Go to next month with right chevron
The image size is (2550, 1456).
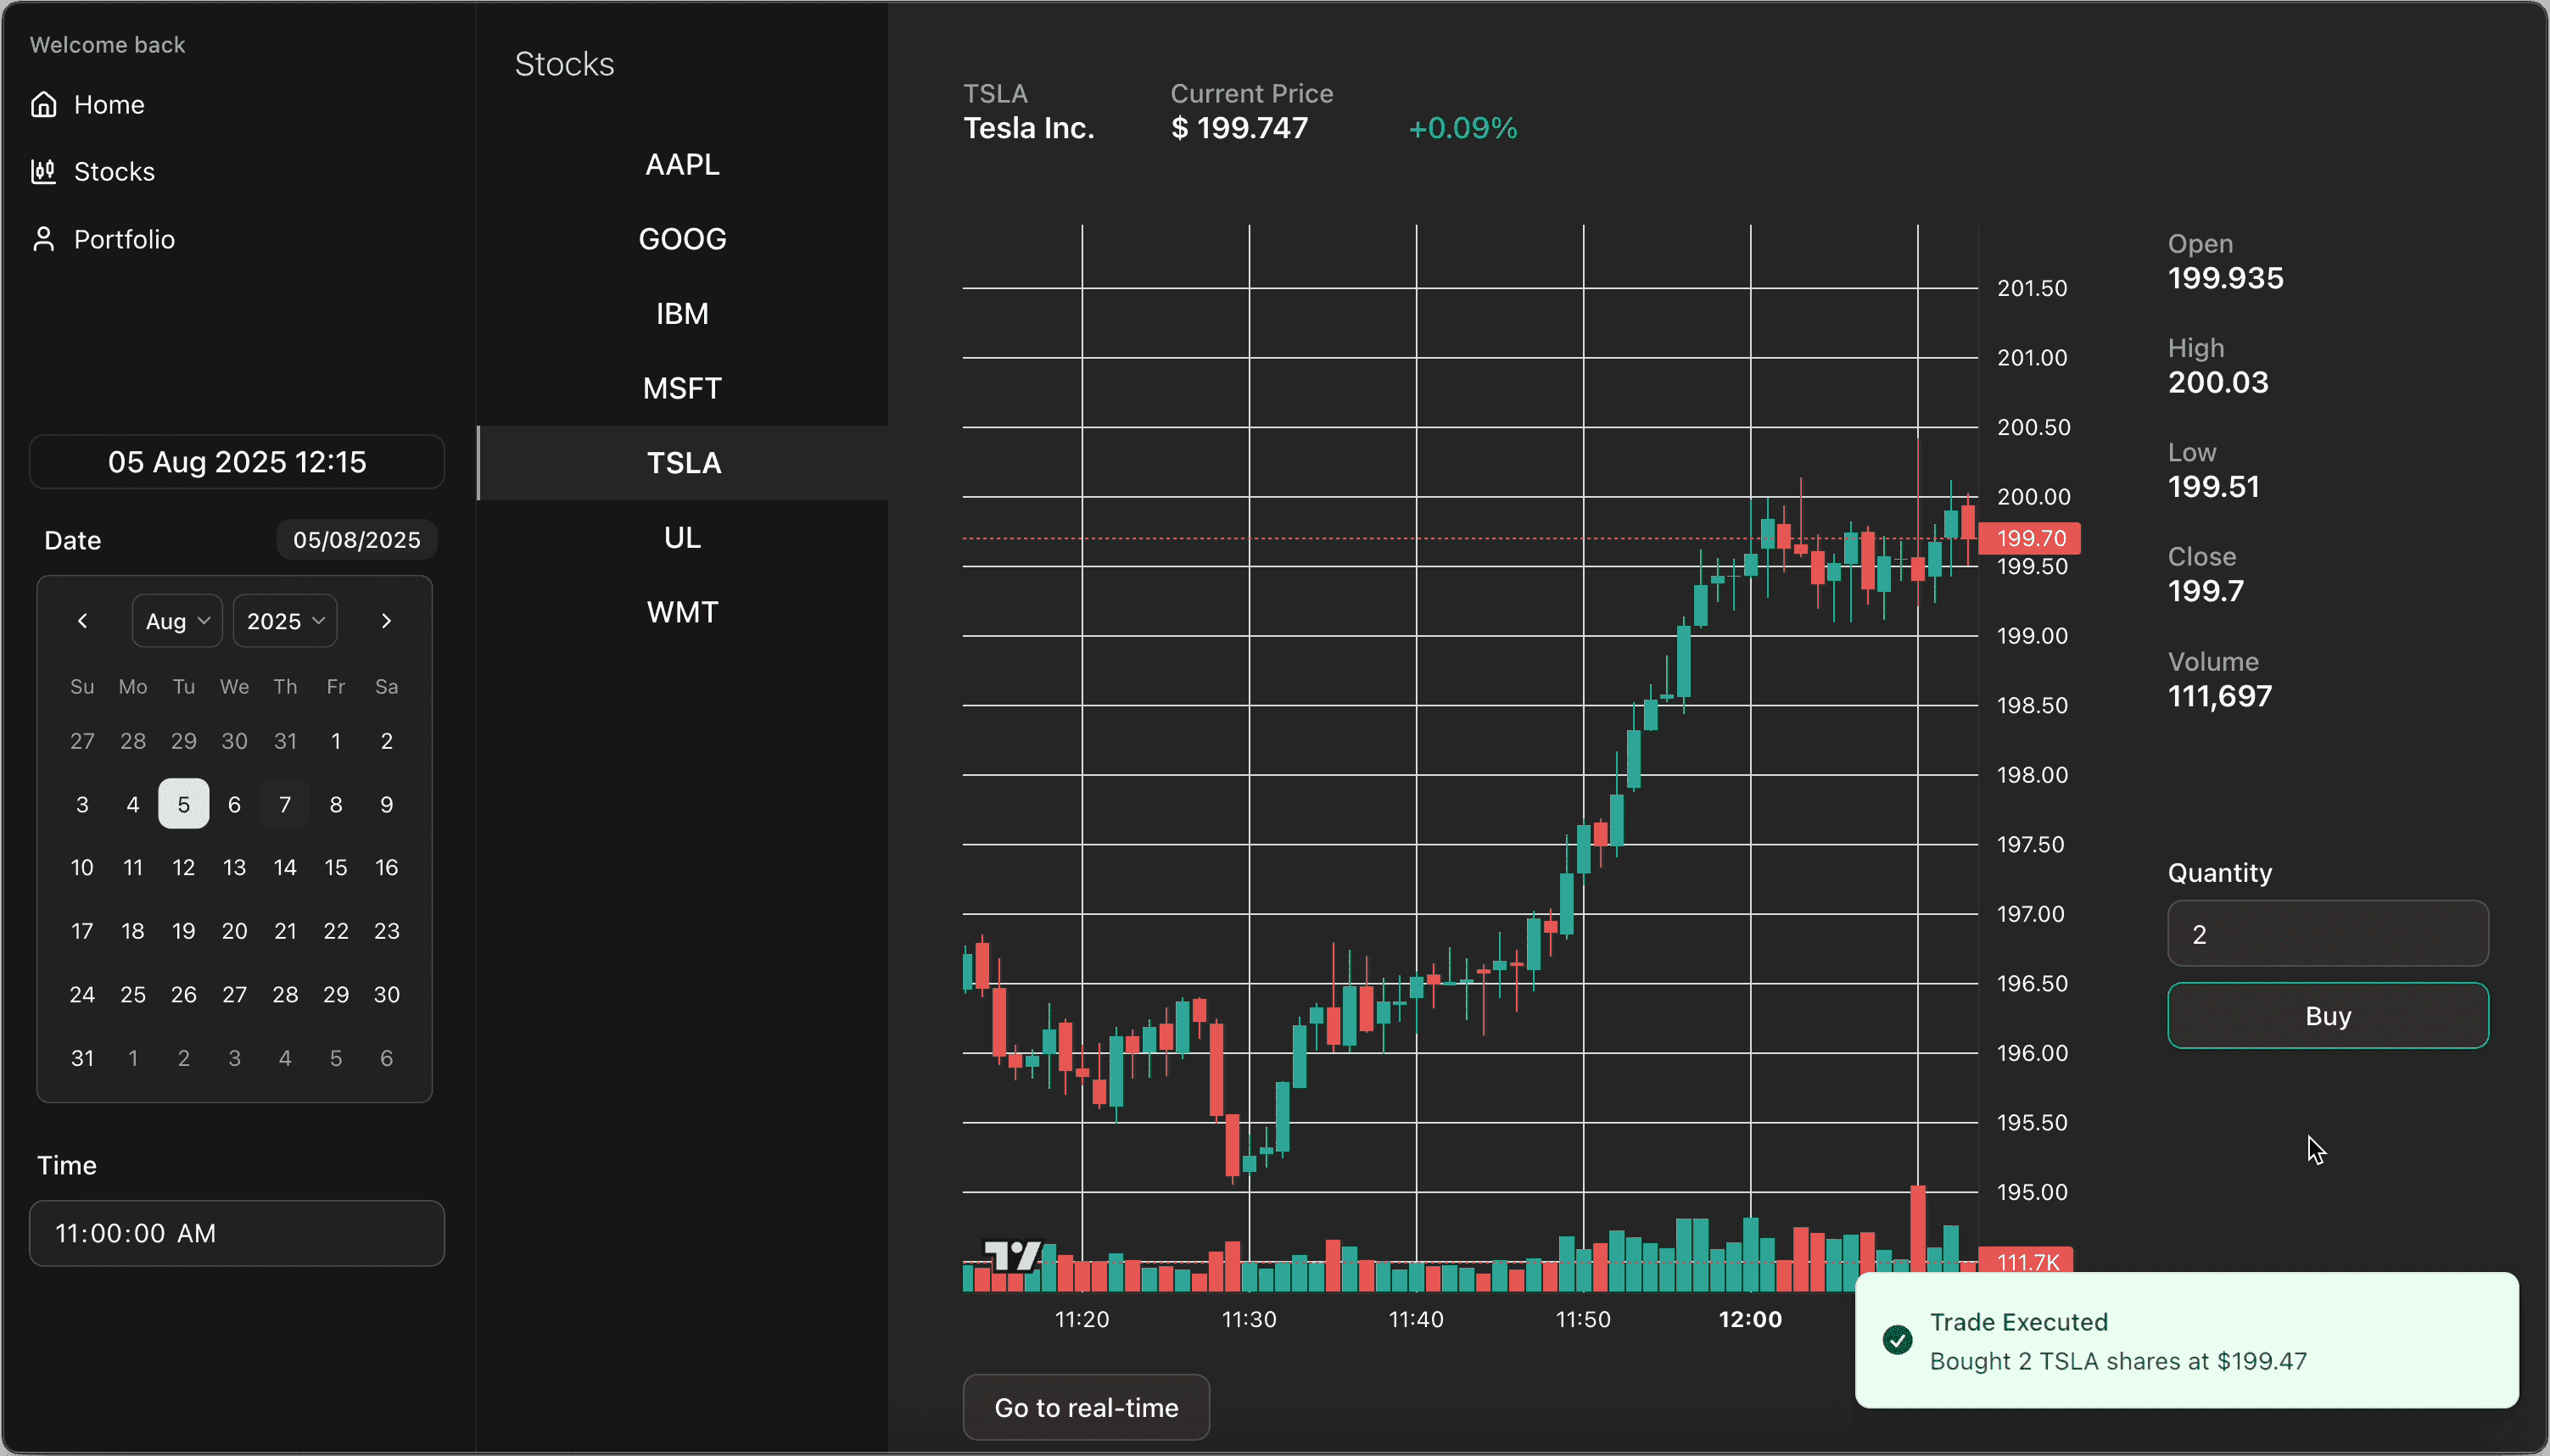pyautogui.click(x=386, y=621)
